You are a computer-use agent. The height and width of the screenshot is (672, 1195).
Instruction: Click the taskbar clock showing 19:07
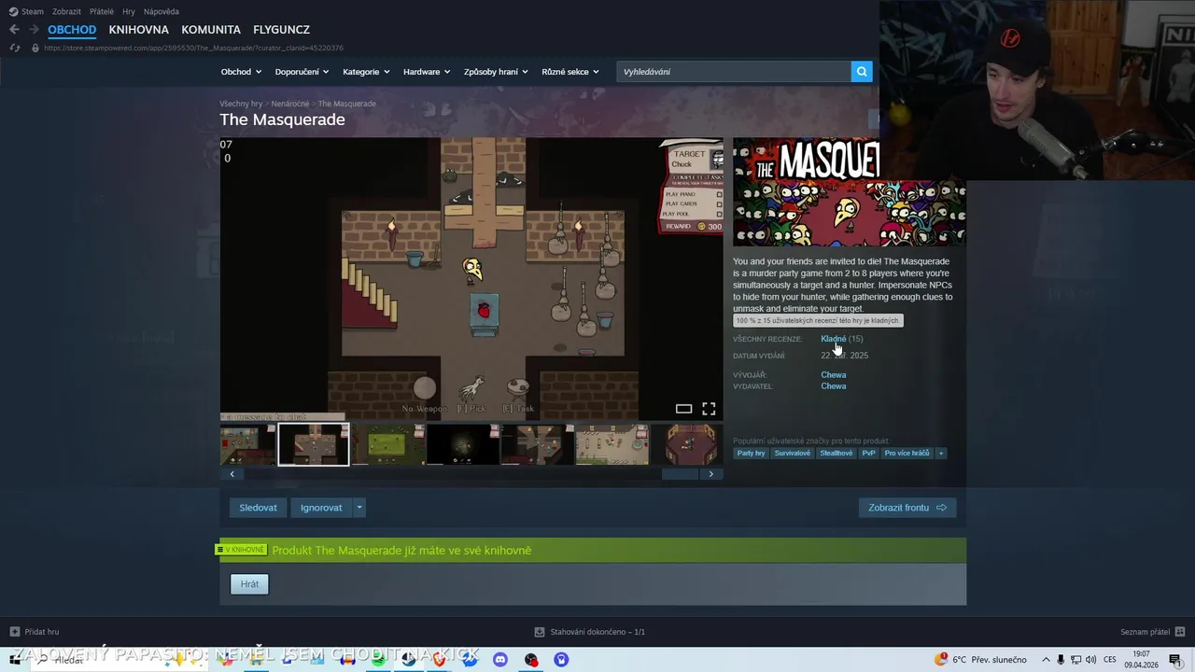pos(1141,660)
